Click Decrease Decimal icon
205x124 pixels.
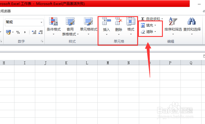coord(40,32)
